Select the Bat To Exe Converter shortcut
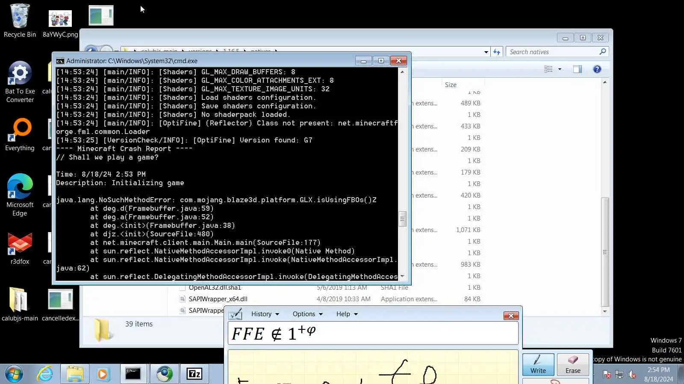 click(20, 82)
